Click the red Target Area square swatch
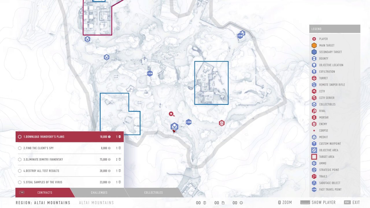 pos(314,157)
